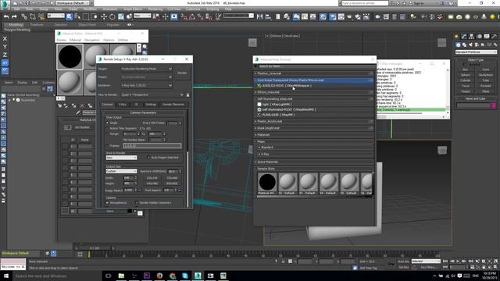
Task: Open the Renderer dropdown in Render Setup
Action: (x=146, y=85)
